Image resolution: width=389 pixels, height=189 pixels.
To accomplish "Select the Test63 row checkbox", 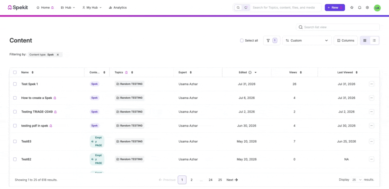I will click(x=15, y=141).
